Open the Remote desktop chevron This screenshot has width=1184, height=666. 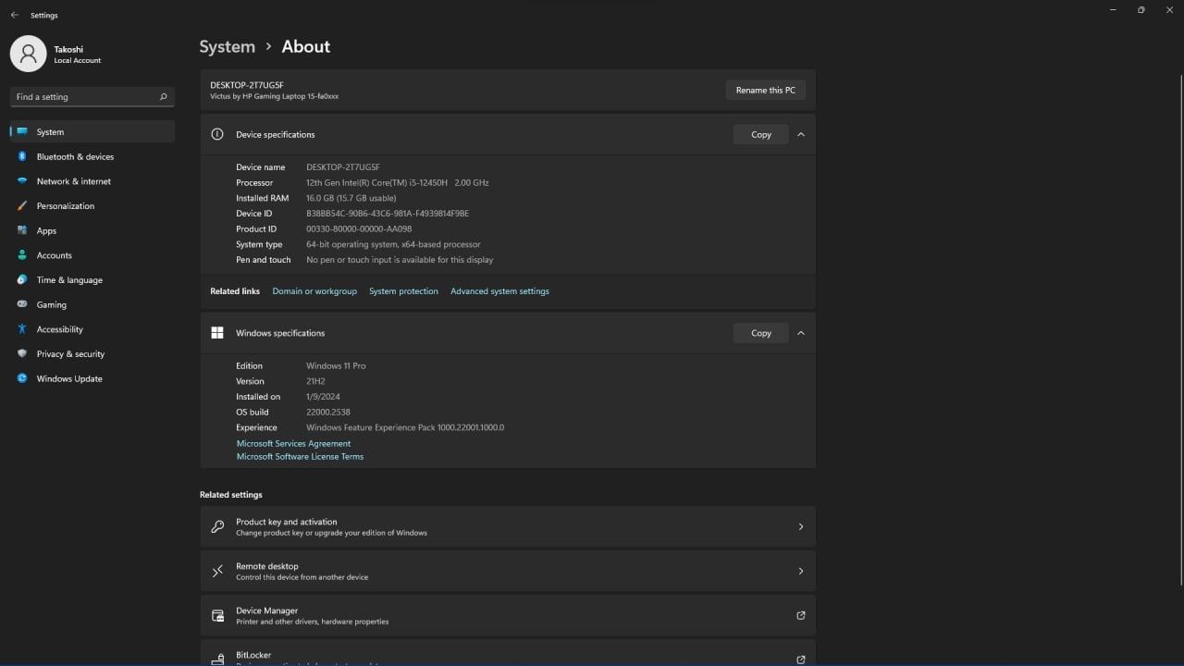tap(801, 571)
